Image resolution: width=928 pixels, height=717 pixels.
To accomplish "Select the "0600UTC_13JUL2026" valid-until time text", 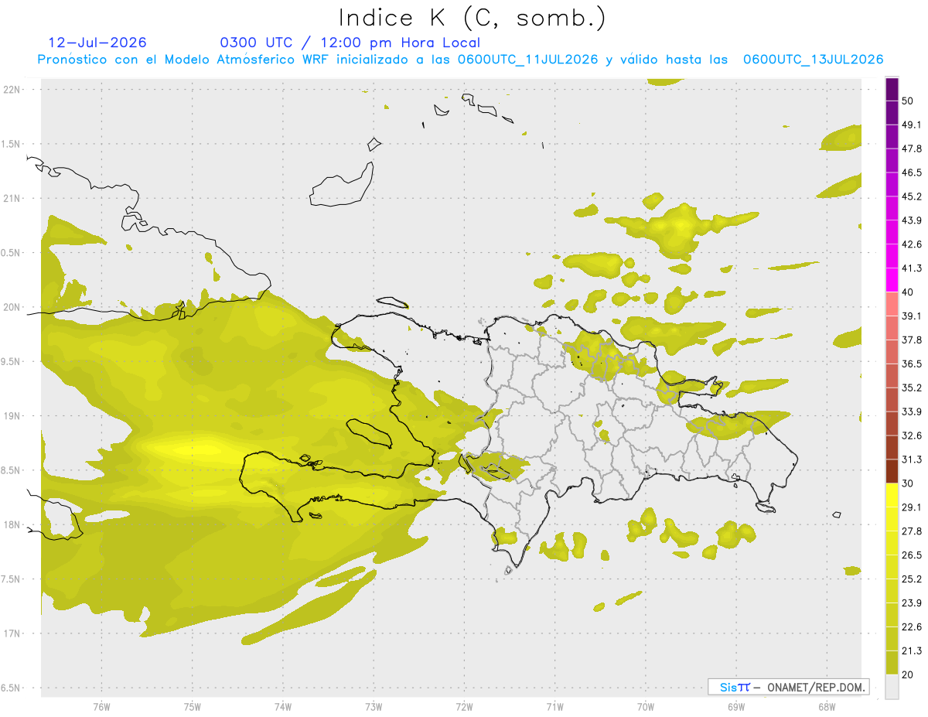I will (814, 60).
